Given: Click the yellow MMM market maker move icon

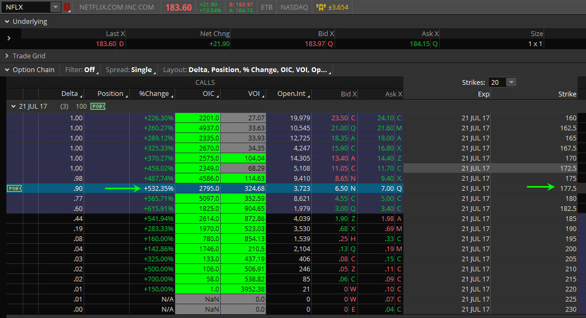Looking at the screenshot, I should (x=321, y=7).
